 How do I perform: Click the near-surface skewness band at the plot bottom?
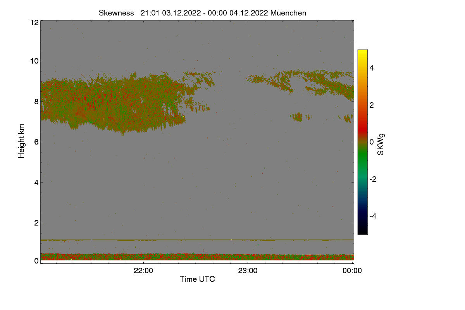click(197, 257)
